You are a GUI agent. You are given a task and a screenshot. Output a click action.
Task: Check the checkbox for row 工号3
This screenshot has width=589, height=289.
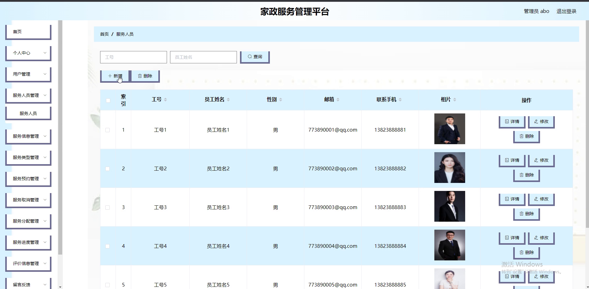[x=108, y=208]
